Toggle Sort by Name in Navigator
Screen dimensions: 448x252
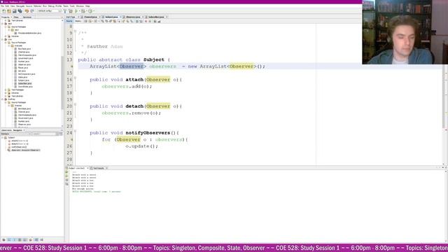[36, 239]
